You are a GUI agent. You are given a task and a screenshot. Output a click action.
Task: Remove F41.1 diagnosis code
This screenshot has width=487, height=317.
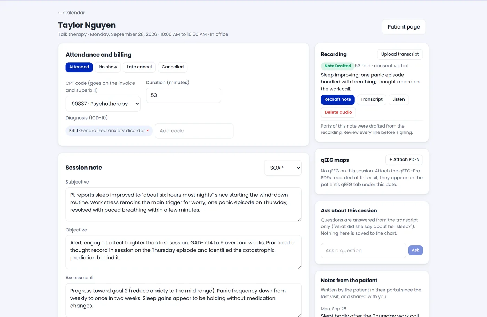[148, 131]
